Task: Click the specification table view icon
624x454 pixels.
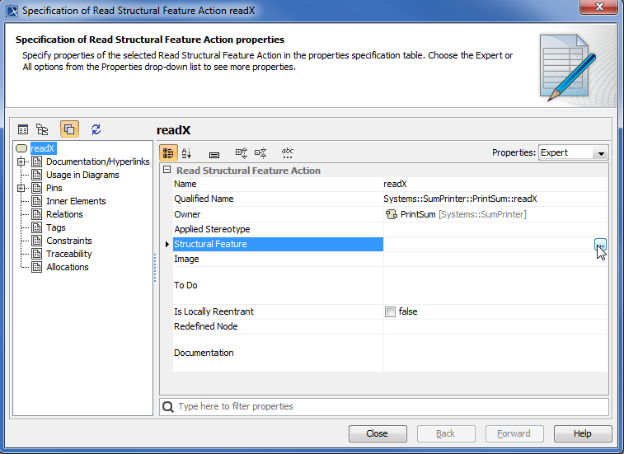Action: 23,129
